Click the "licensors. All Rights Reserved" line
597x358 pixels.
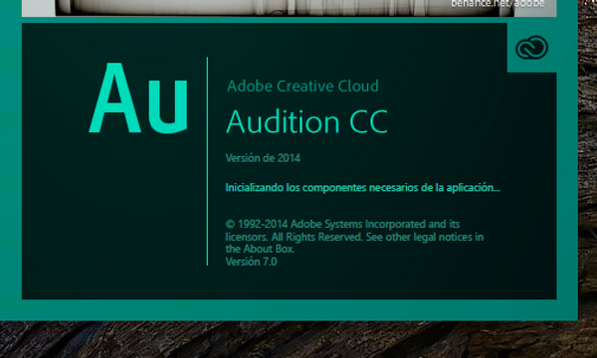click(354, 237)
